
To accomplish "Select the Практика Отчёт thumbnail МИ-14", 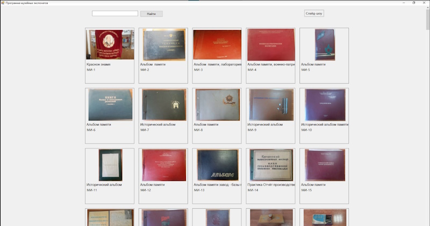I will [270, 165].
